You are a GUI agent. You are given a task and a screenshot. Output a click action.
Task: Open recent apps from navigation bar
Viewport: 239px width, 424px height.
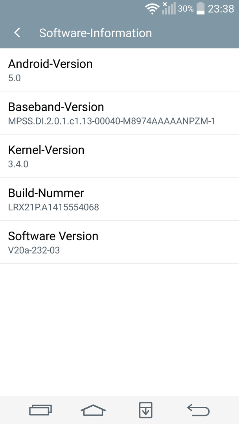click(40, 410)
